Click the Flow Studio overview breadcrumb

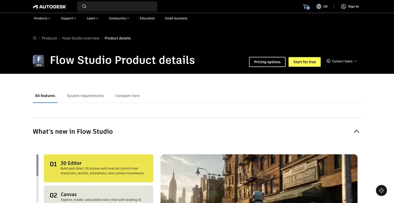81,38
